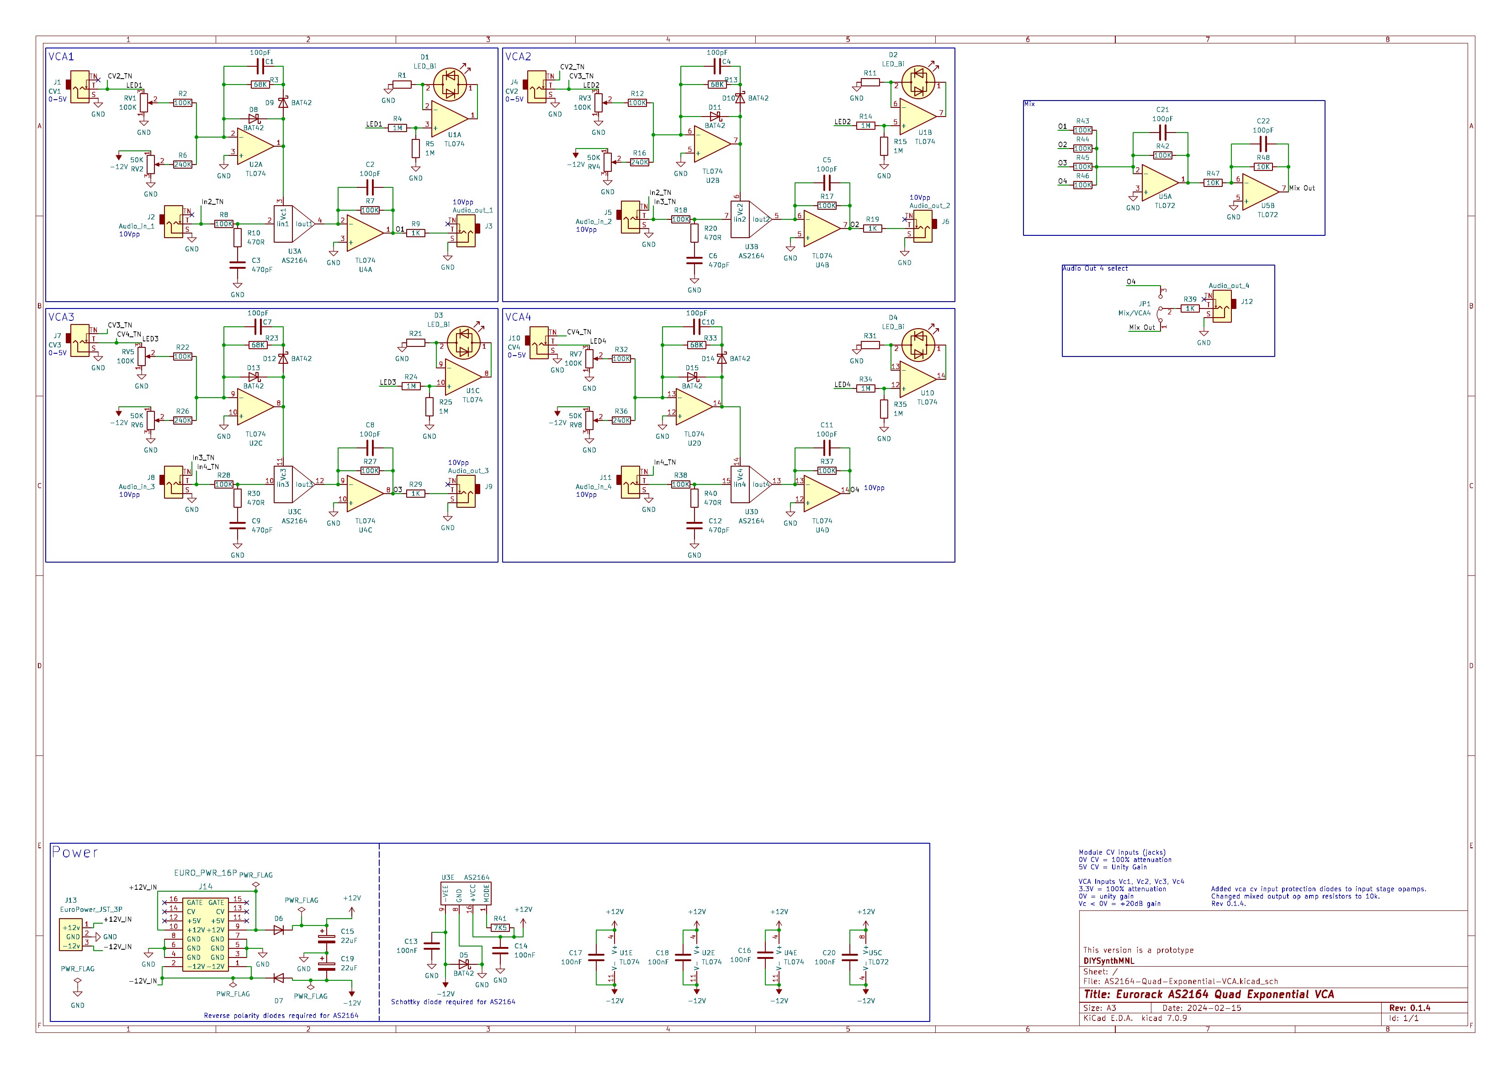Select 'Reverse polarity diodes required for AS2164' note
Viewport: 1511px width, 1069px height.
pos(281,1016)
